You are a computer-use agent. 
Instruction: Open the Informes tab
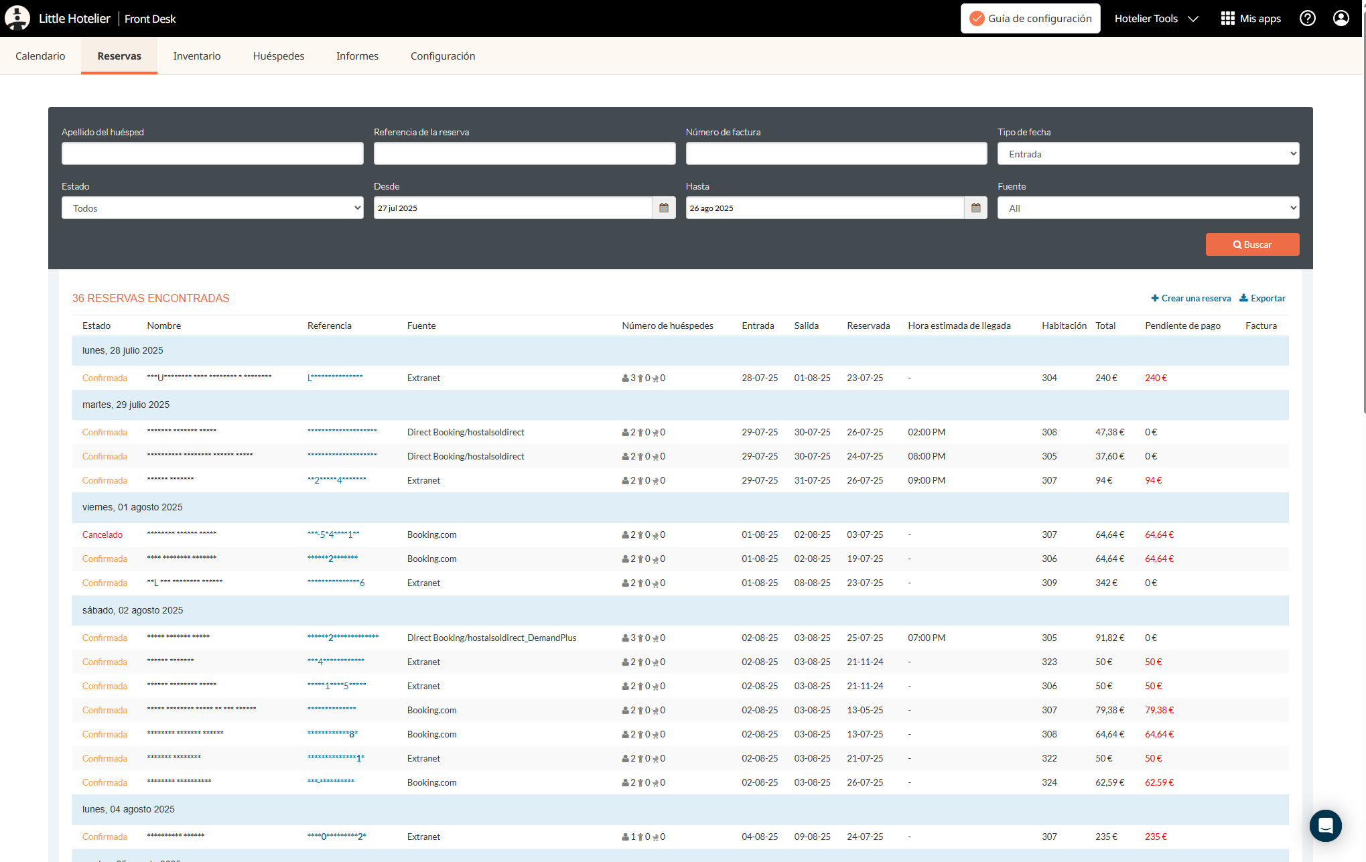click(357, 56)
